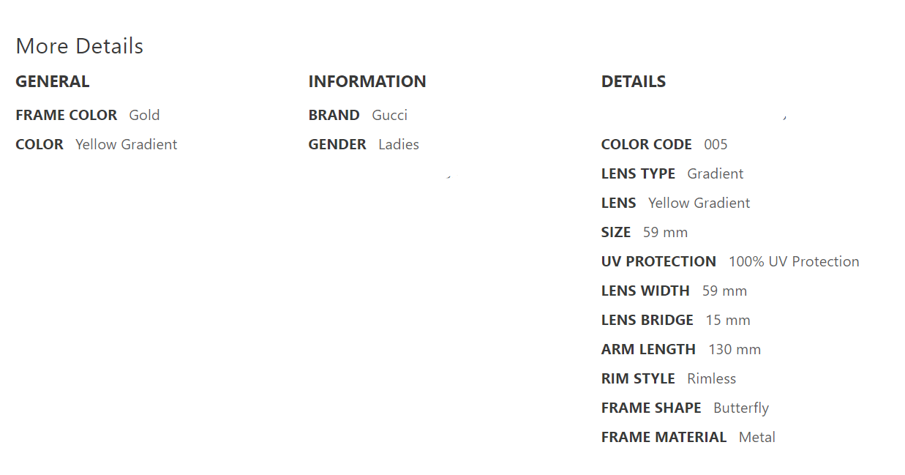Click the DETAILS section header
The width and height of the screenshot is (905, 475).
coord(633,81)
